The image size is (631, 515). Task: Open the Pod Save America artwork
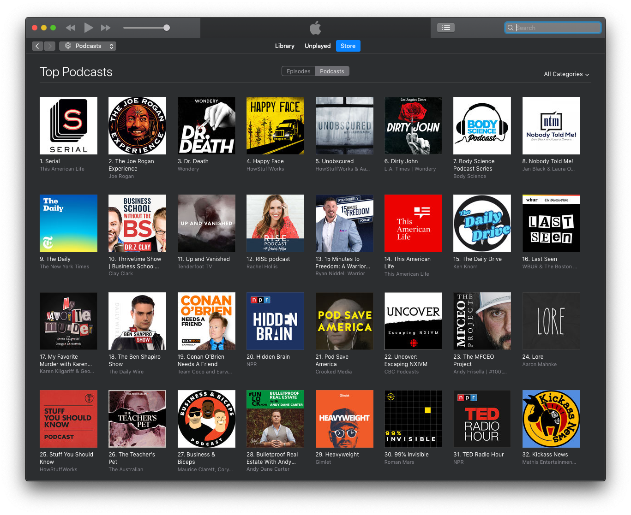(344, 321)
